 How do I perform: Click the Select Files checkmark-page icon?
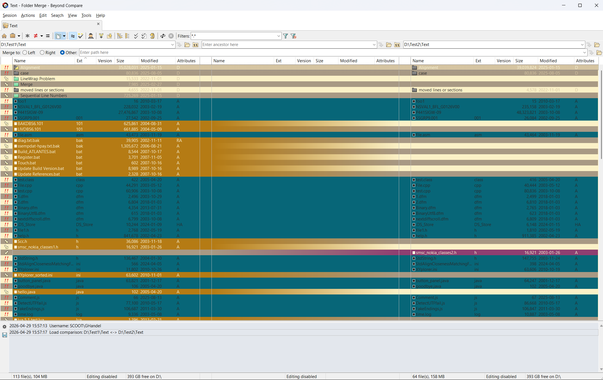click(x=144, y=36)
